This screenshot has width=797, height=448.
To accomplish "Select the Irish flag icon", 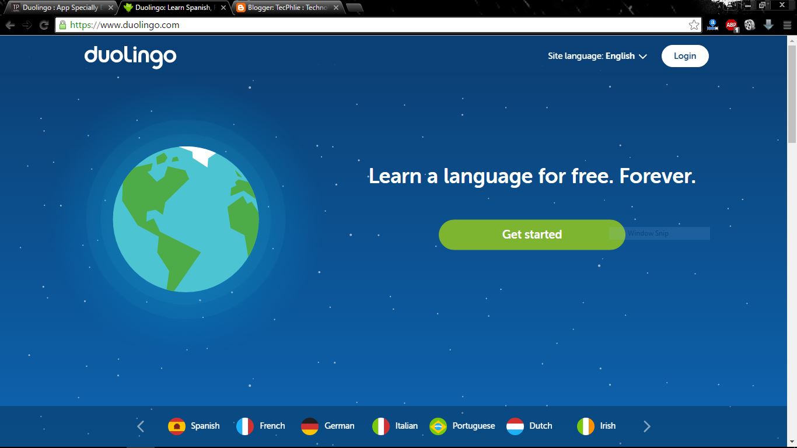I will (x=586, y=426).
